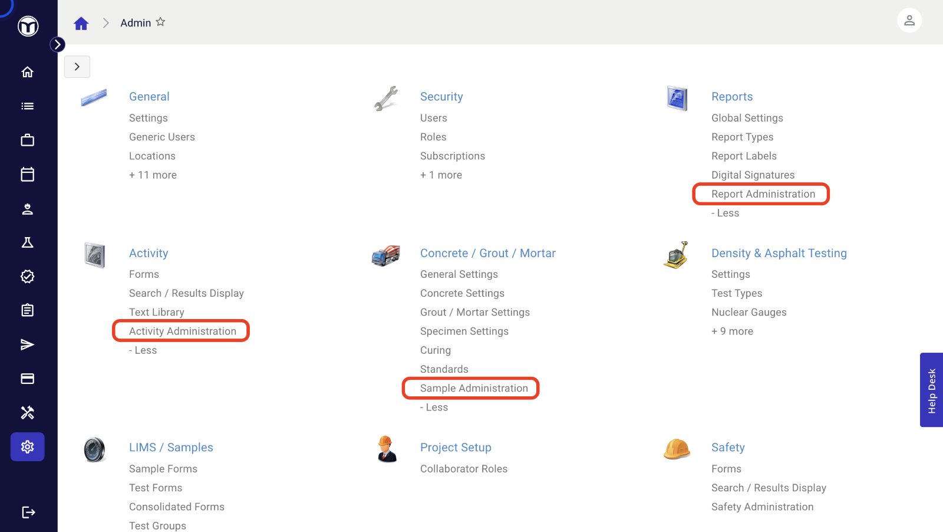Go to home via breadcrumb house icon

pyautogui.click(x=81, y=23)
